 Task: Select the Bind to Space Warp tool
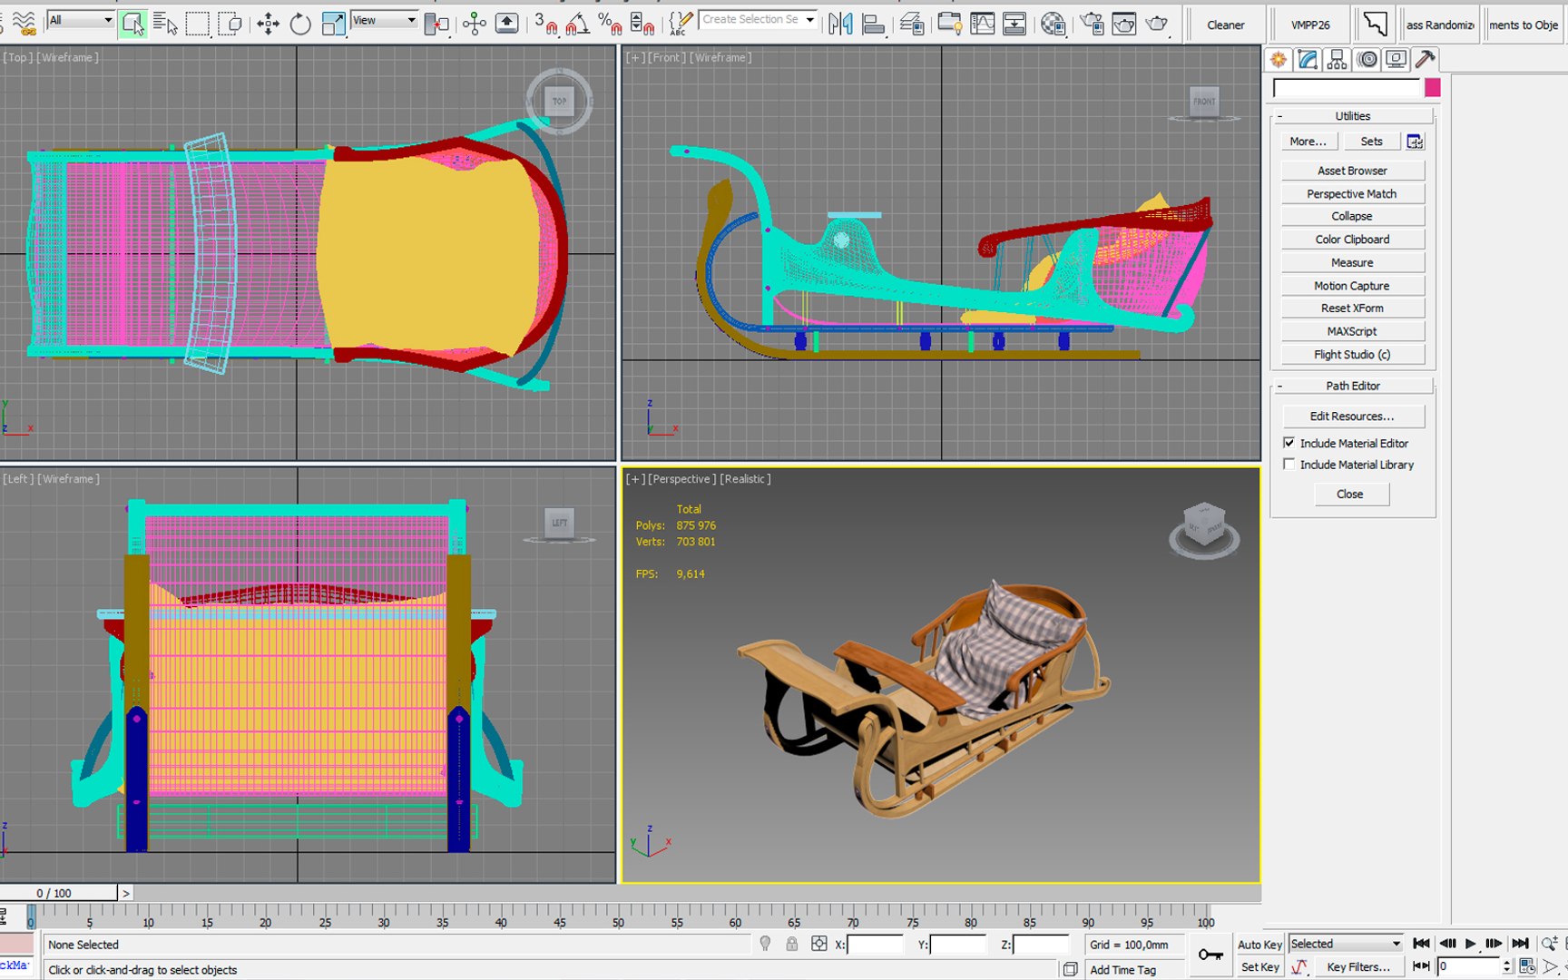[24, 23]
